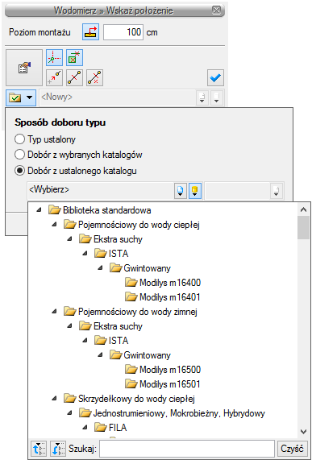
Task: Select the dashed line percent tool
Action: 94,78
